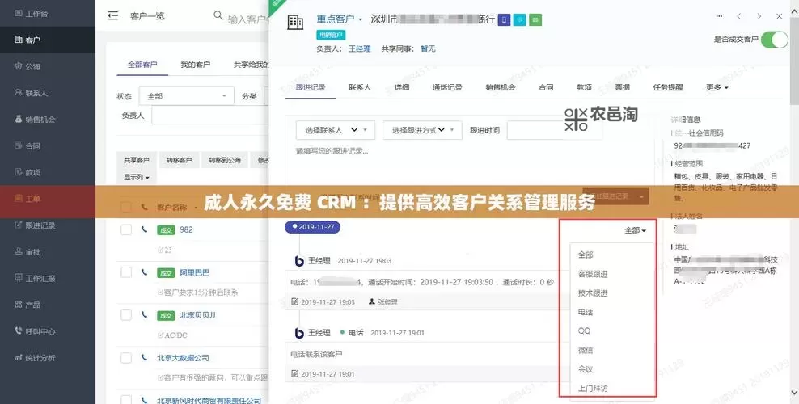
Task: Go to the previous customer with the left arrow
Action: (x=739, y=16)
